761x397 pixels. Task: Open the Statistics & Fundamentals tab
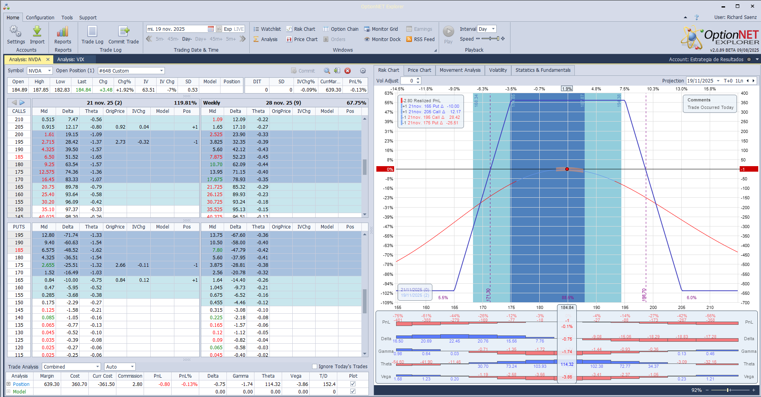(543, 70)
